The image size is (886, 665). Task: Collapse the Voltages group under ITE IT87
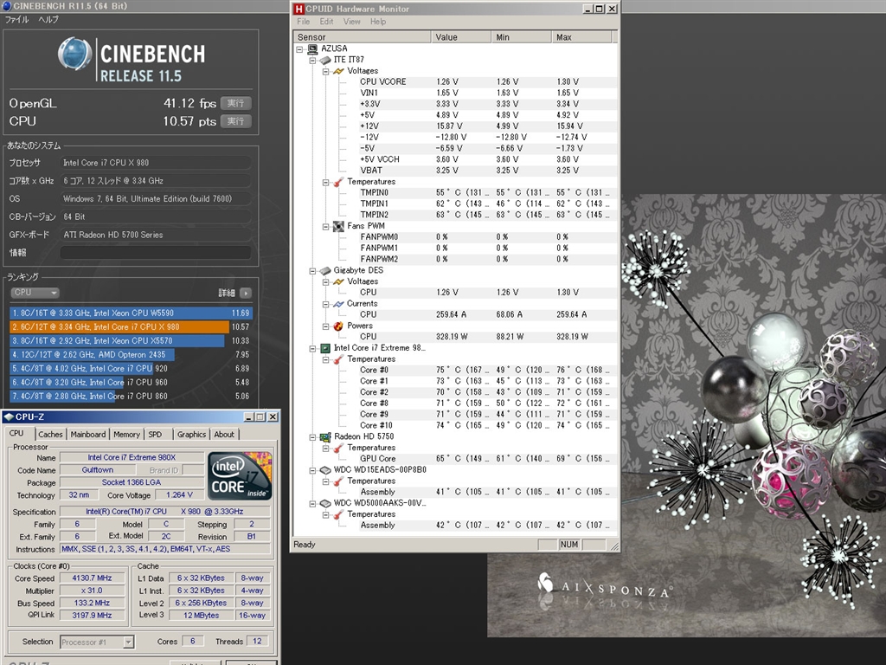pyautogui.click(x=326, y=71)
